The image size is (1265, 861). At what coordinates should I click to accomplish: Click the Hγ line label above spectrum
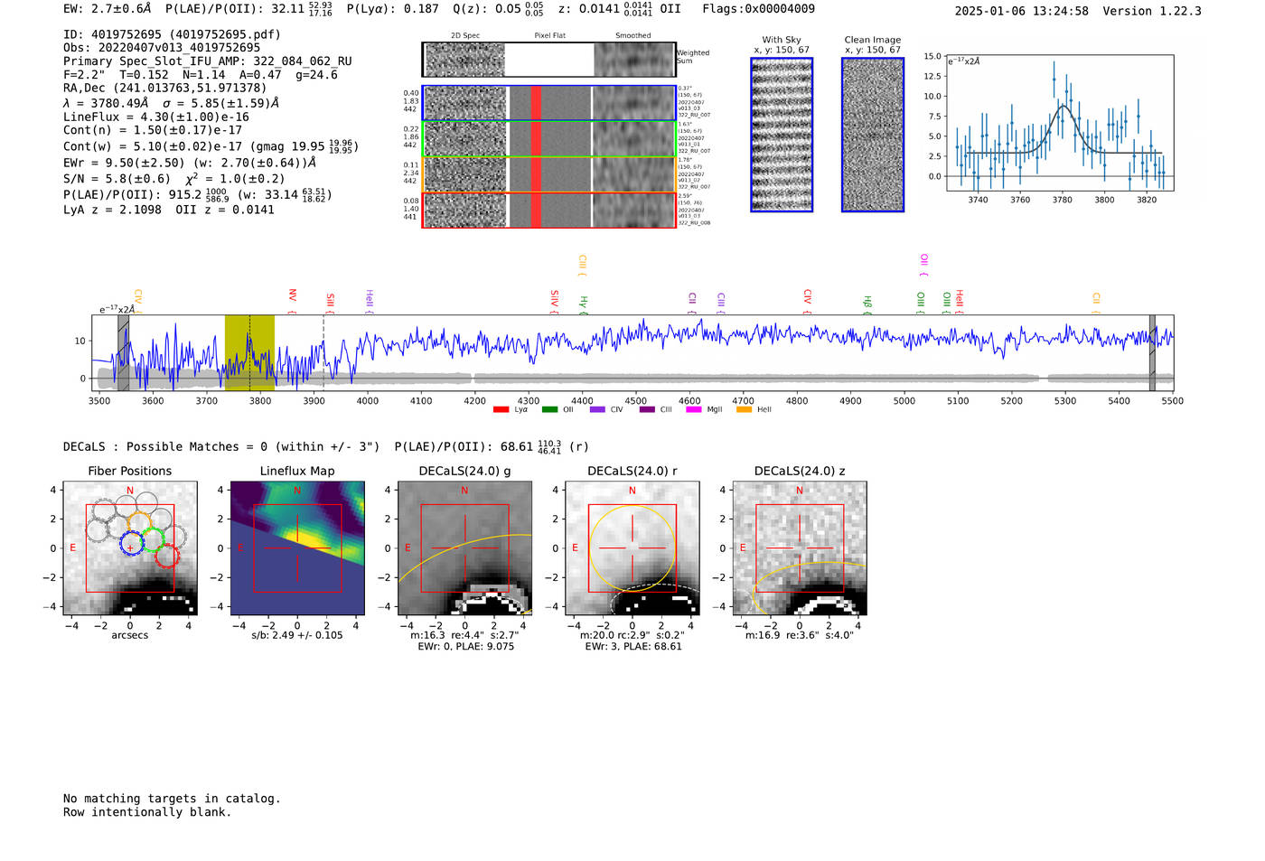[x=584, y=303]
